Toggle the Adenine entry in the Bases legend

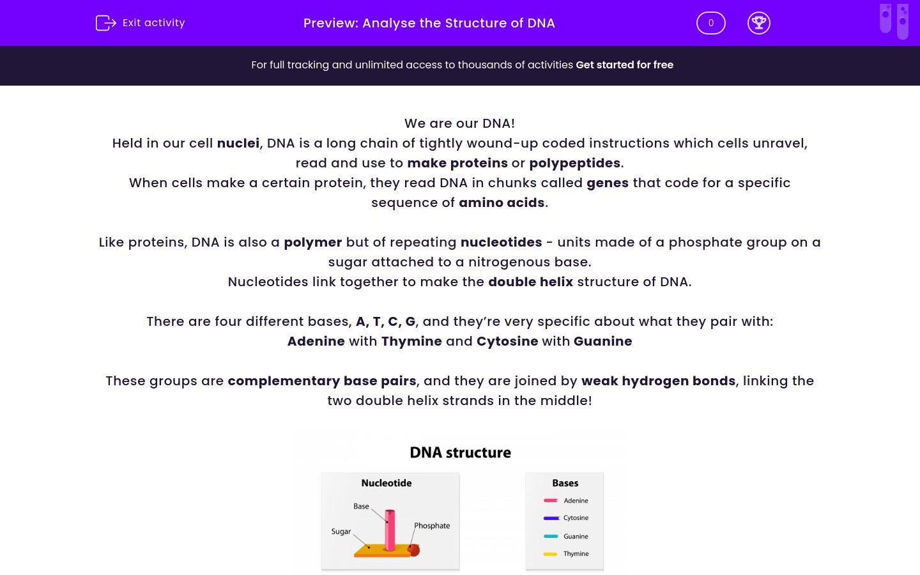point(566,500)
